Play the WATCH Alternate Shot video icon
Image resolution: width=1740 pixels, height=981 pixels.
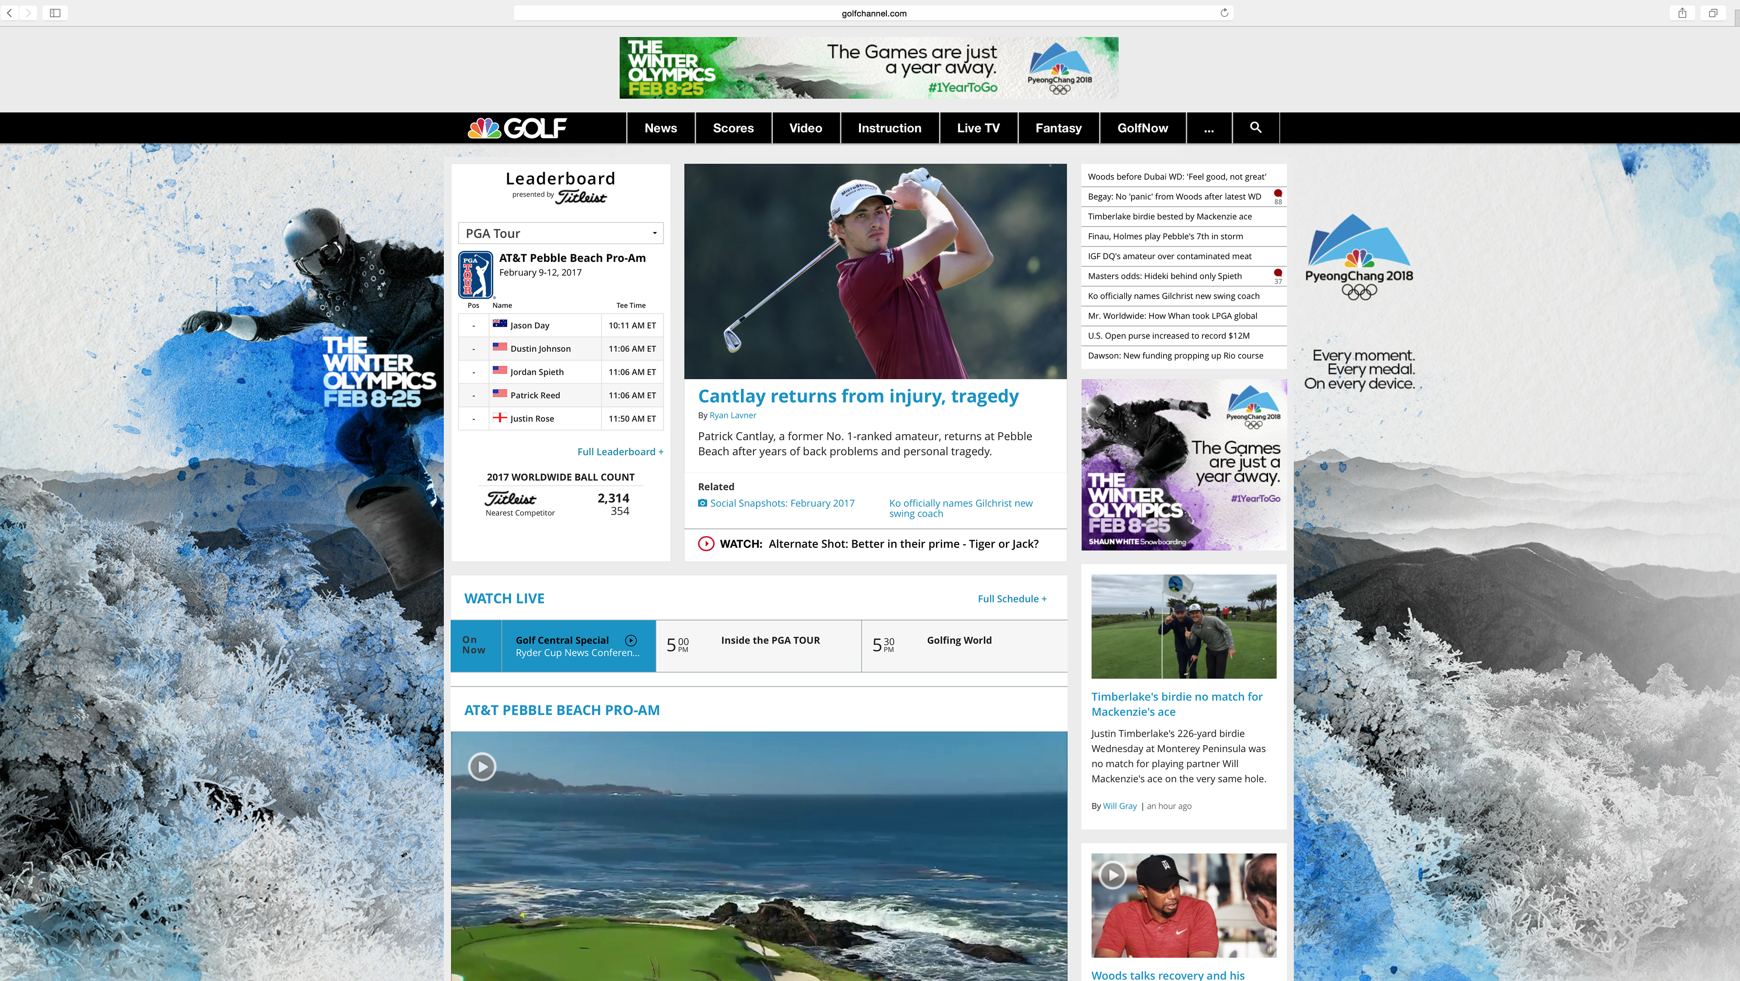706,544
